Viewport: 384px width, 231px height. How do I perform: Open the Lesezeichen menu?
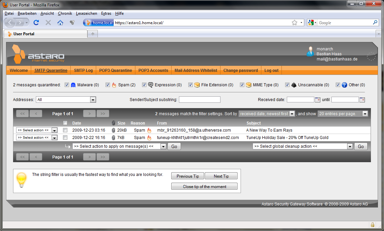pyautogui.click(x=86, y=13)
